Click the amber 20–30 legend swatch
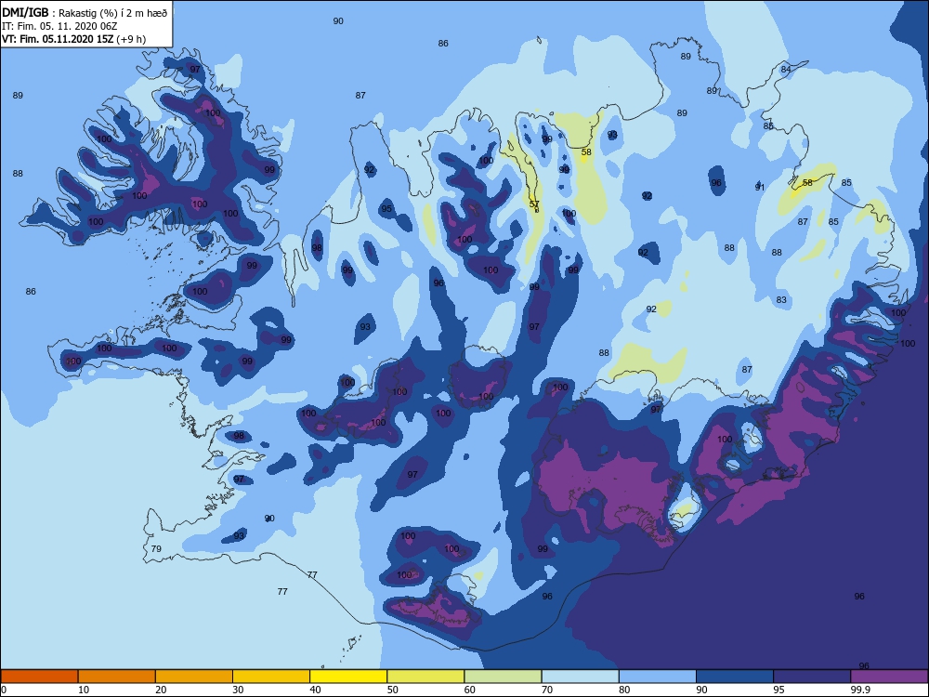929x697 pixels. [x=194, y=677]
